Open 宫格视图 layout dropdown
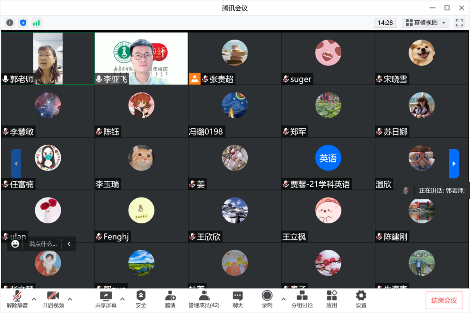Viewport: 470px width, 313px height. click(x=426, y=23)
